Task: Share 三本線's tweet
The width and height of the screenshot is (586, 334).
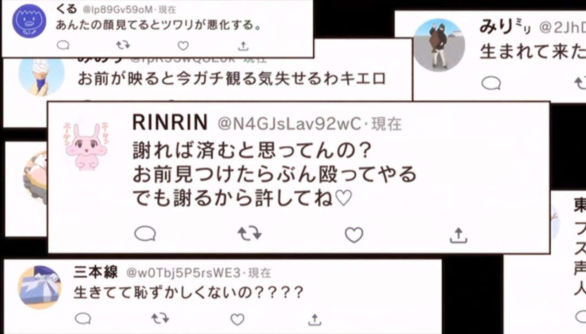Action: click(x=315, y=319)
